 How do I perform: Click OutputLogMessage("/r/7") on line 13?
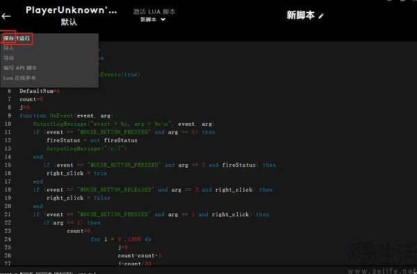(x=87, y=148)
